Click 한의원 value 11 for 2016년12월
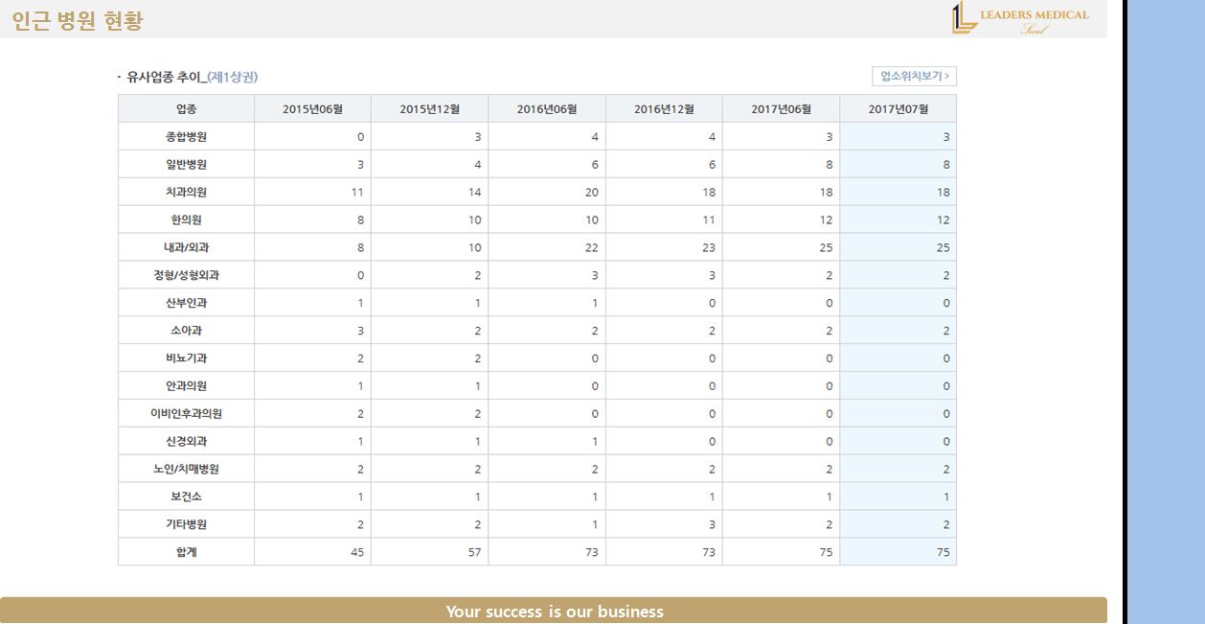 pos(709,220)
